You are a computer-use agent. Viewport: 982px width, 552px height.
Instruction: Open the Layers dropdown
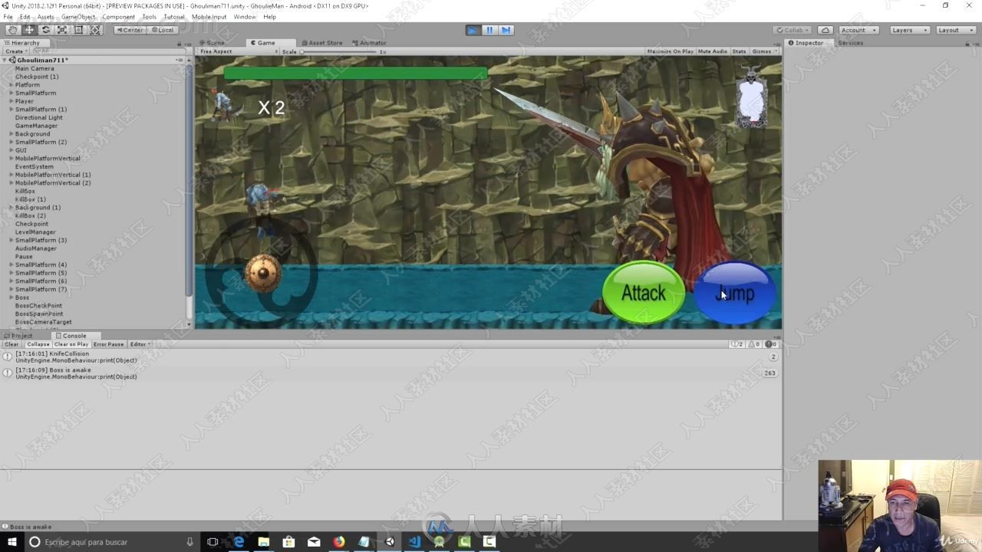click(x=909, y=30)
